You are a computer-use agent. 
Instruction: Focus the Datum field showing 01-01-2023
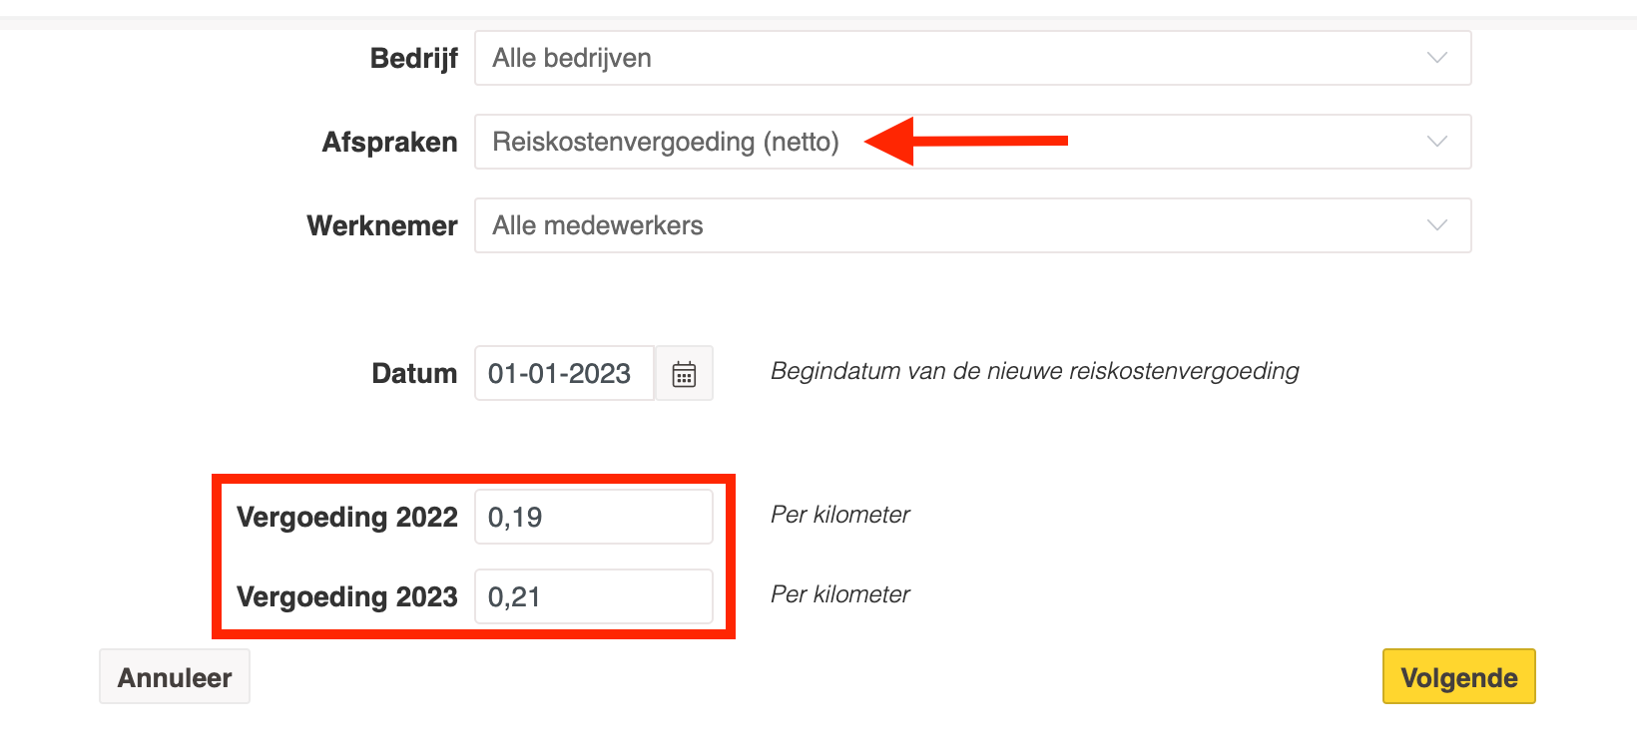[563, 374]
